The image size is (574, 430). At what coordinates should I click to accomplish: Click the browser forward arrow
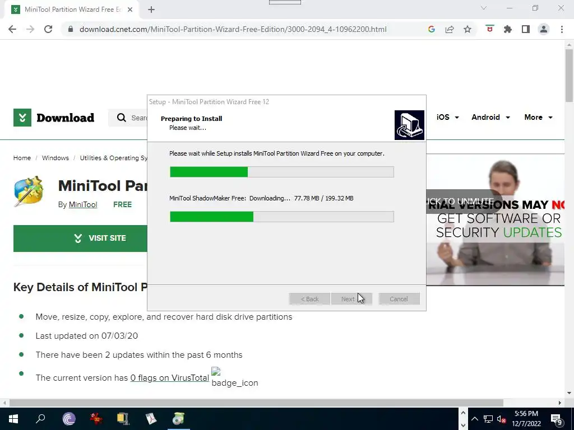click(x=30, y=29)
